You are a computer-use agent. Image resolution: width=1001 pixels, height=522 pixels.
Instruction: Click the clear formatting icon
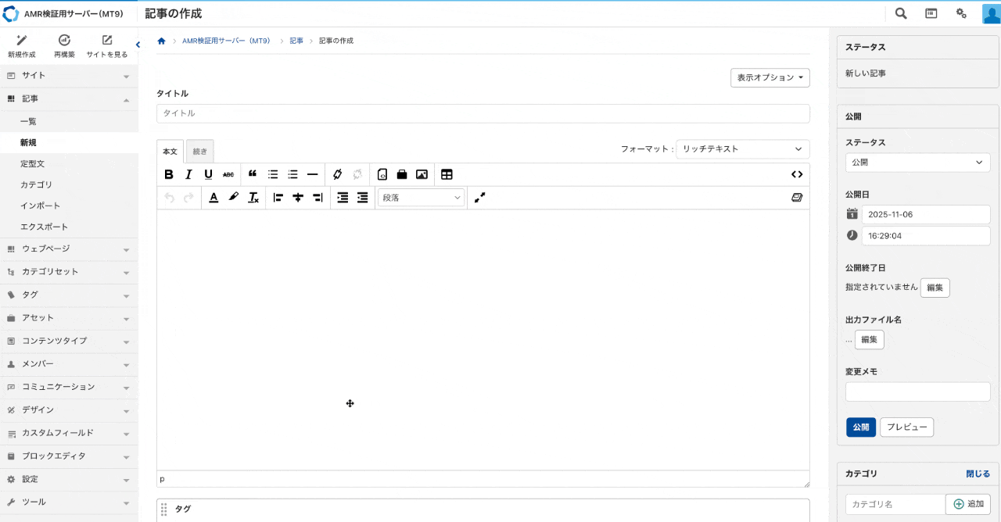click(253, 198)
